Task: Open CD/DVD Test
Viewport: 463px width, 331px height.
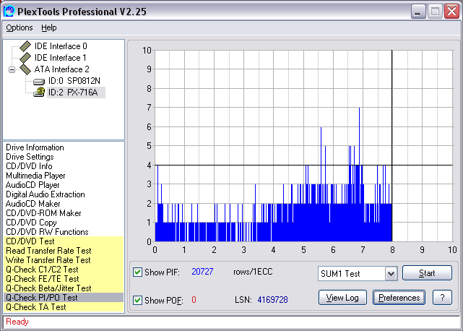Action: [x=30, y=241]
